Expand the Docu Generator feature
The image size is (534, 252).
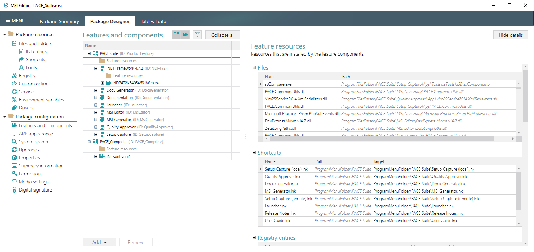pos(96,90)
